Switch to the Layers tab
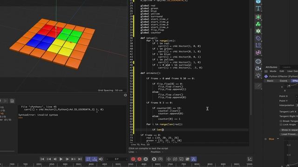 click(286, 67)
